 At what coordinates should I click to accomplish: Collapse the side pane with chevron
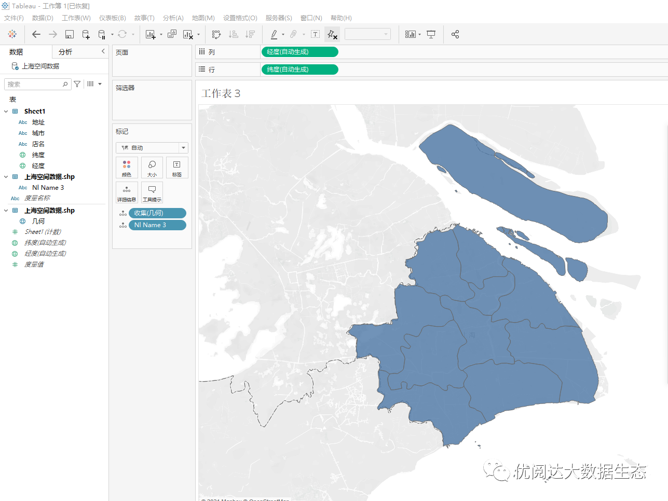tap(103, 51)
